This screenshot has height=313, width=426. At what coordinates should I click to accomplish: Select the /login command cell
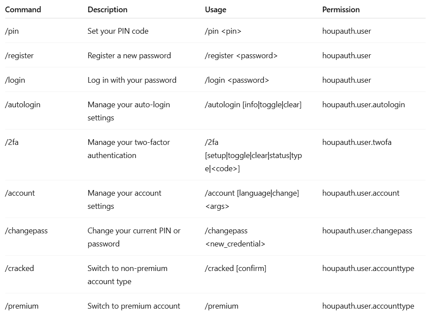15,80
